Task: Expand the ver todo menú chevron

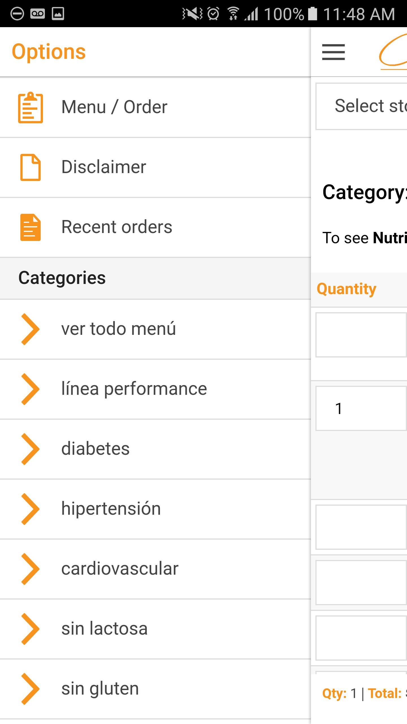Action: coord(31,329)
